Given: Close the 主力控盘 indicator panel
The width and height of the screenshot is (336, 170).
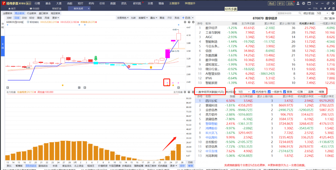Looking at the screenshot, I should (193, 92).
